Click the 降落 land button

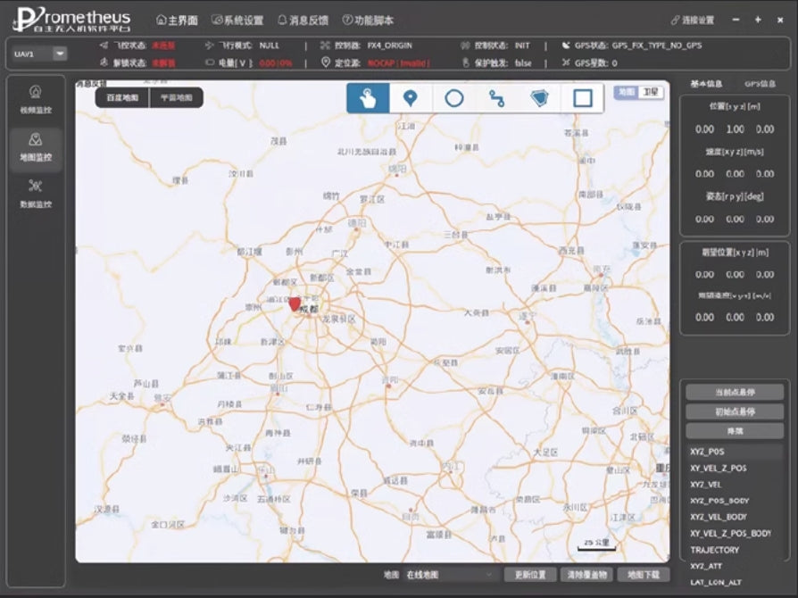point(735,430)
